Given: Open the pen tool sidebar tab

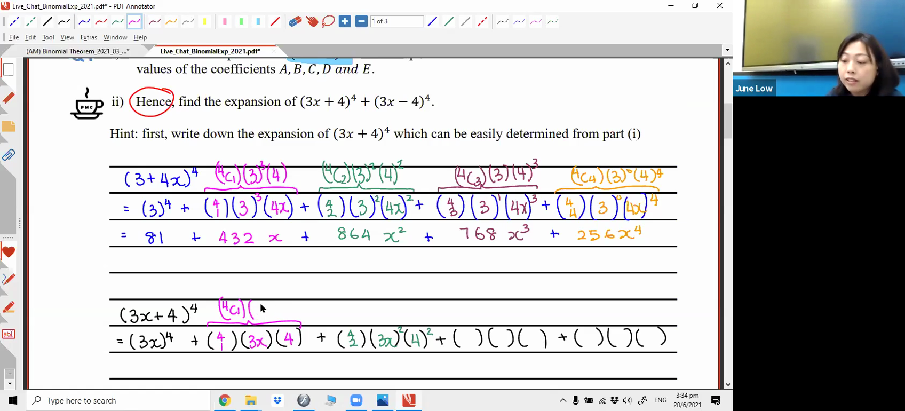Looking at the screenshot, I should pyautogui.click(x=8, y=279).
